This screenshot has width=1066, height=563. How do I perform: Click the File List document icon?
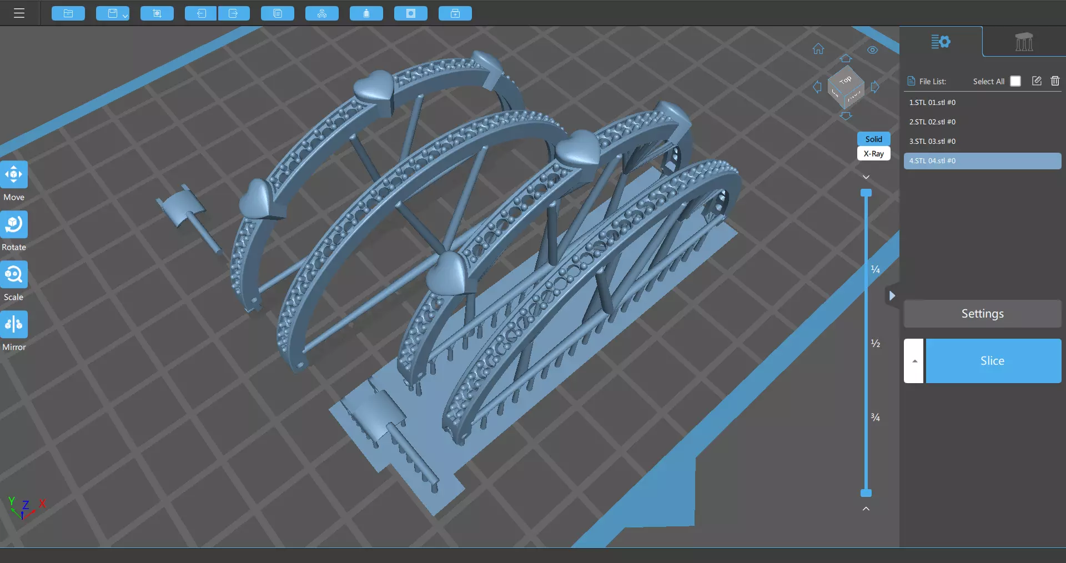tap(911, 81)
